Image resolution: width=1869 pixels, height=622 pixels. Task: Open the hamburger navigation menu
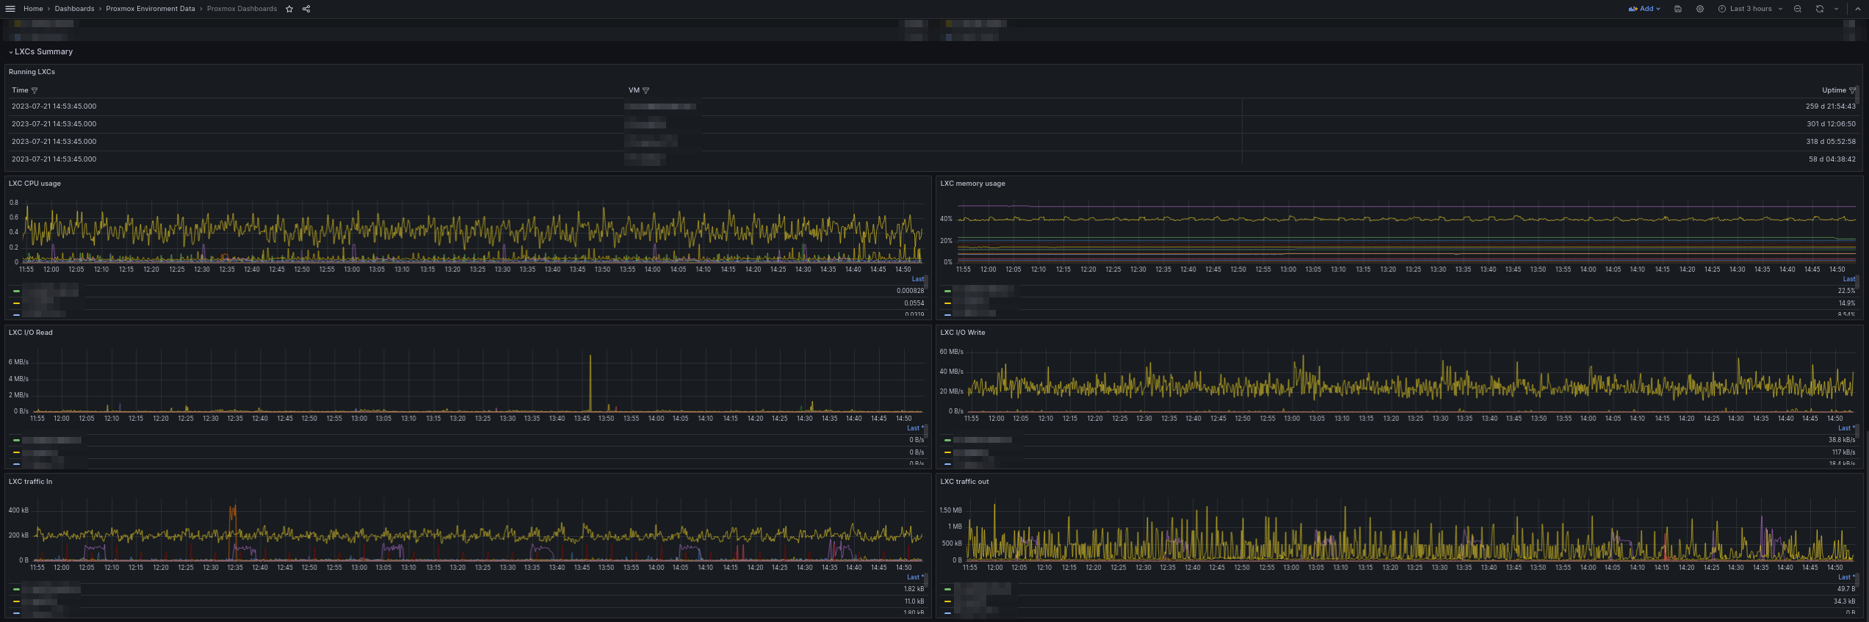[10, 9]
